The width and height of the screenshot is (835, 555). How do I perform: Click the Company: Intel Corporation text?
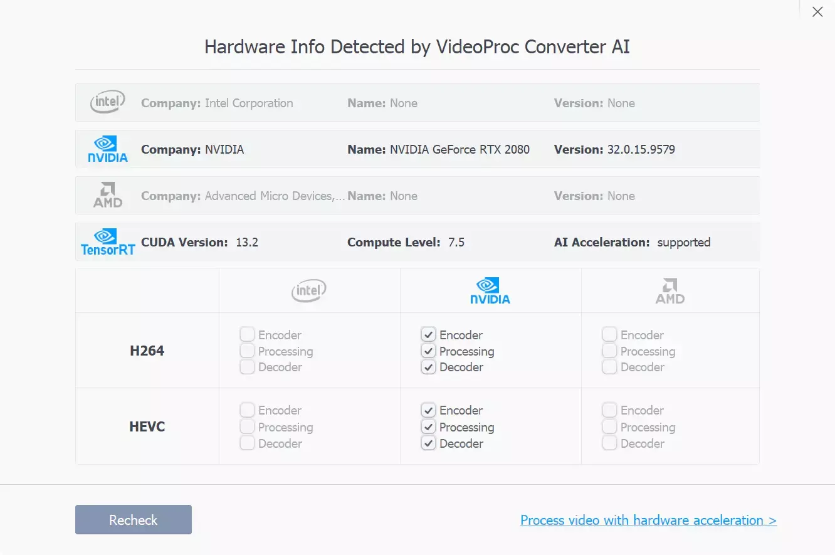point(217,103)
